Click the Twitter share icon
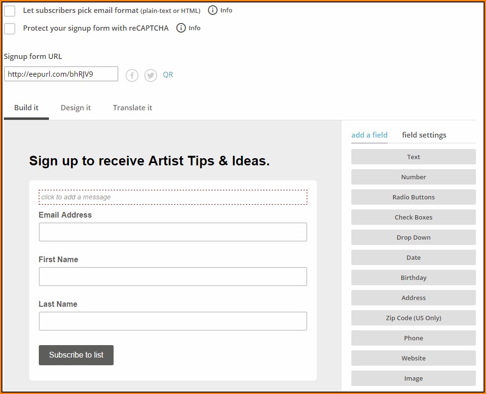This screenshot has height=394, width=486. (x=150, y=75)
